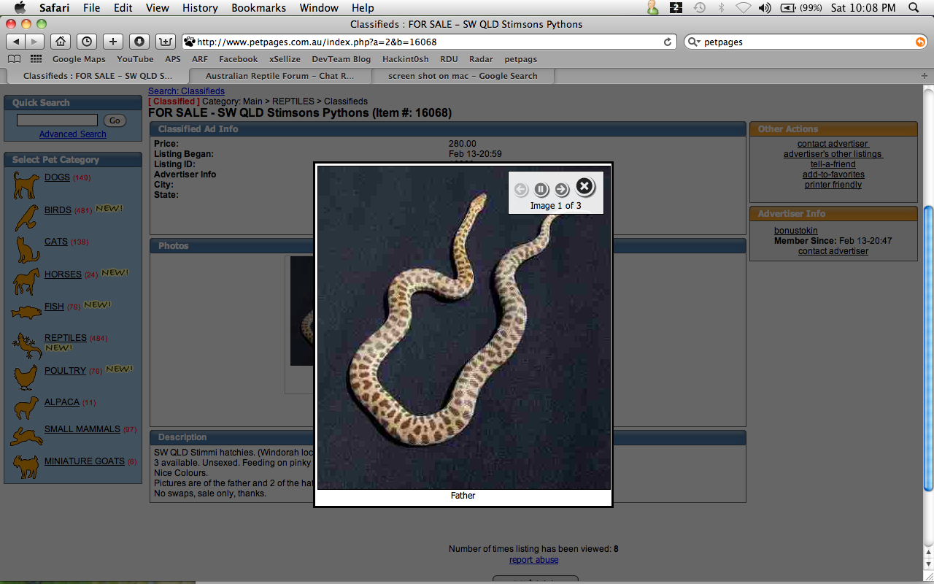
Task: Click contact advertiser in Other Actions
Action: (x=833, y=144)
